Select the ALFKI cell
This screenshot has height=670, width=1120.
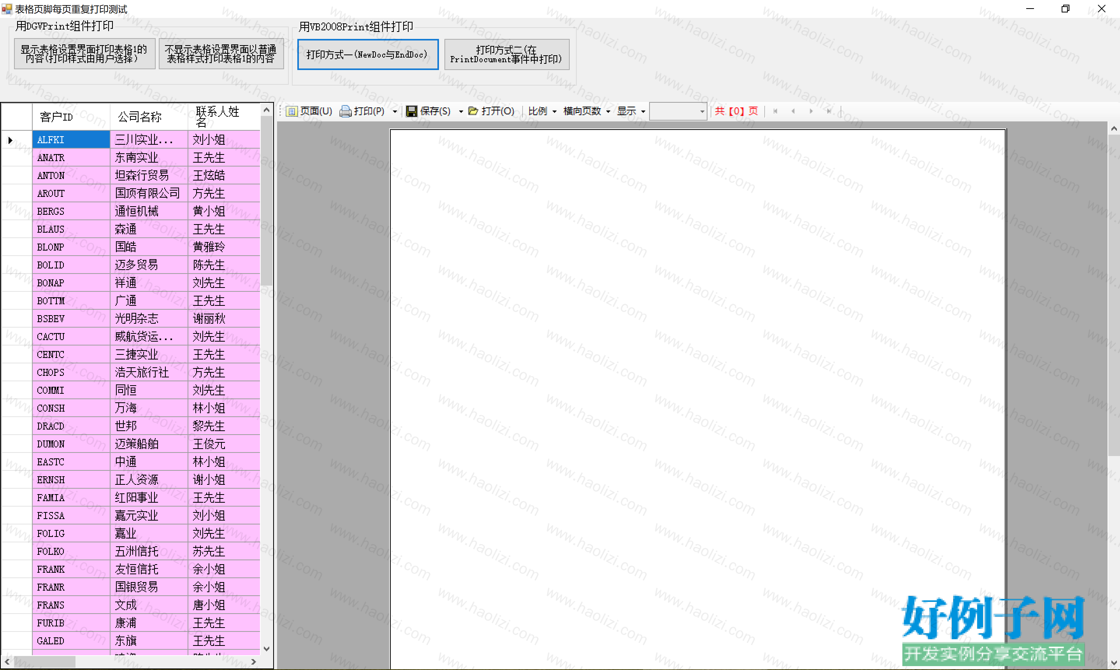71,140
